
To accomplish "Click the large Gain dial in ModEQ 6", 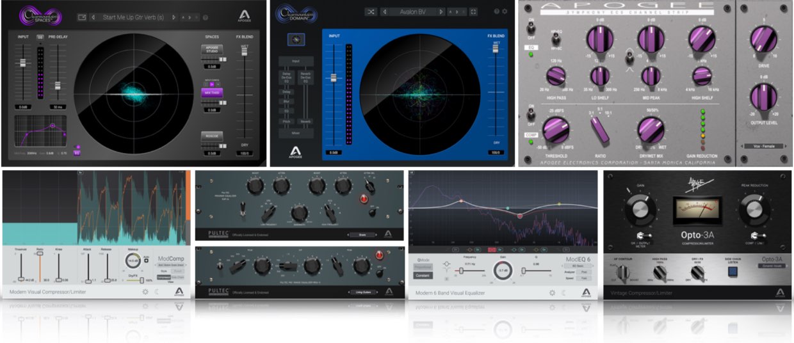I will tap(503, 271).
